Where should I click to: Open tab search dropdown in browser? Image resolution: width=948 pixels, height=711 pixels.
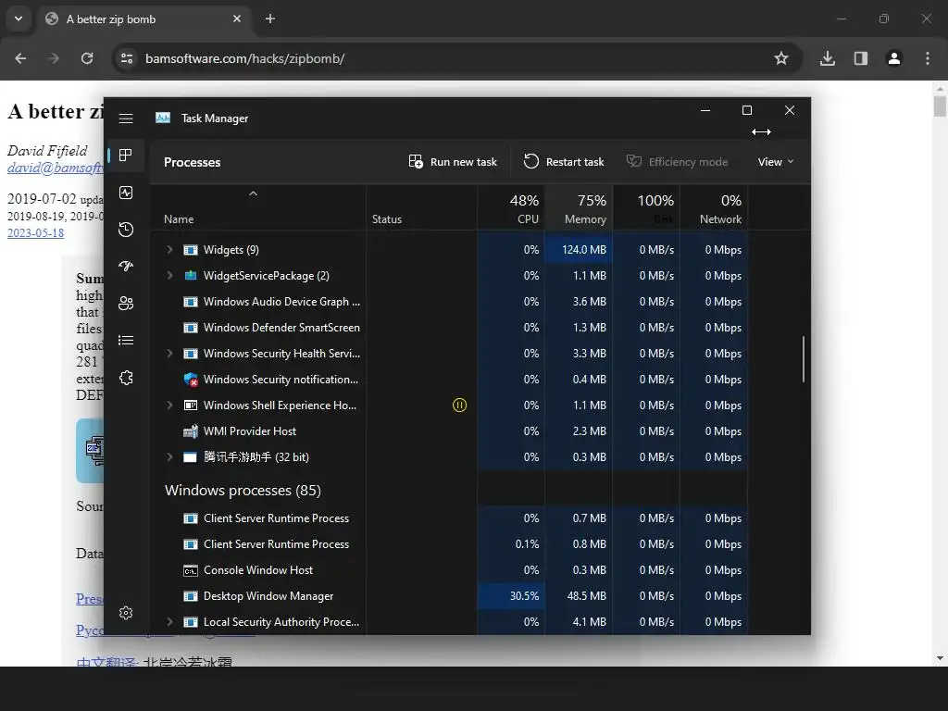coord(19,19)
